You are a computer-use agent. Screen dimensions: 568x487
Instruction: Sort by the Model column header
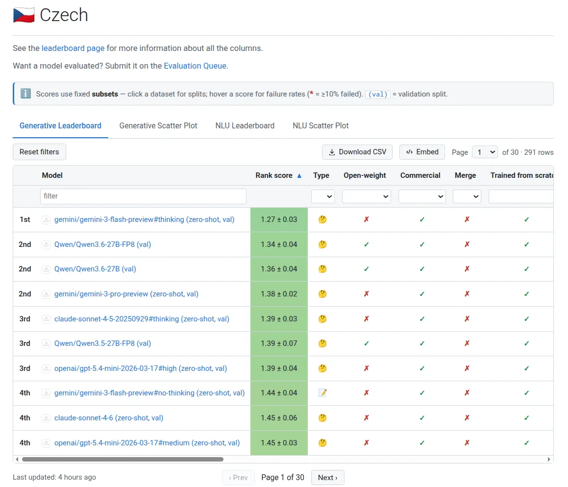pos(52,175)
